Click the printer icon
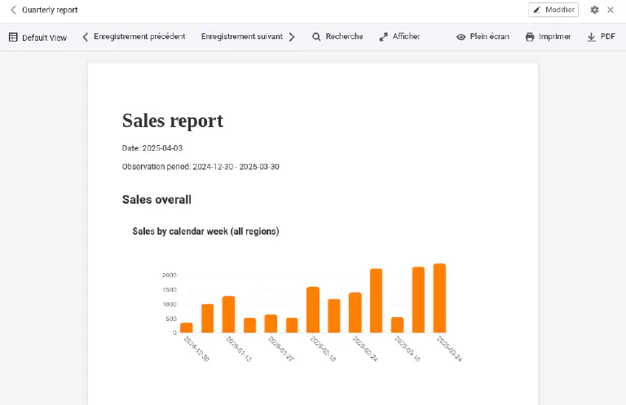 pos(530,37)
